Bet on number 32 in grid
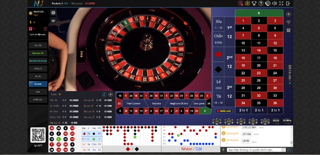Image resolution: width=320 pixels, height=155 pixels. 259,95
